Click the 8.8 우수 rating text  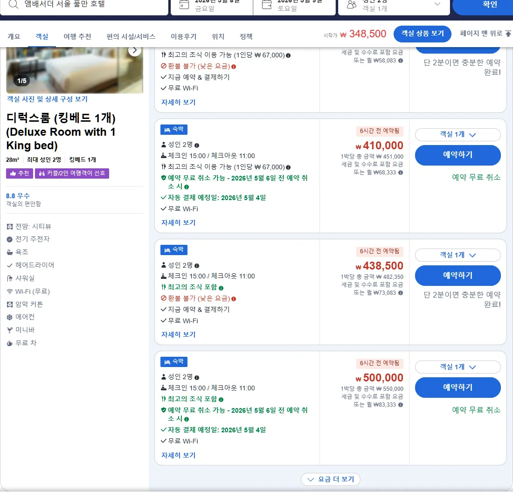coord(18,195)
